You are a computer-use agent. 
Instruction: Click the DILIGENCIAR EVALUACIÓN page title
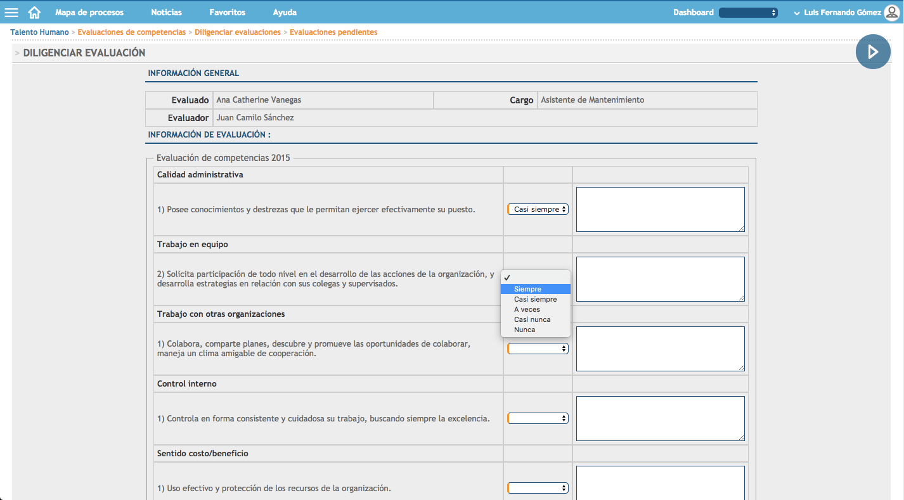(84, 53)
